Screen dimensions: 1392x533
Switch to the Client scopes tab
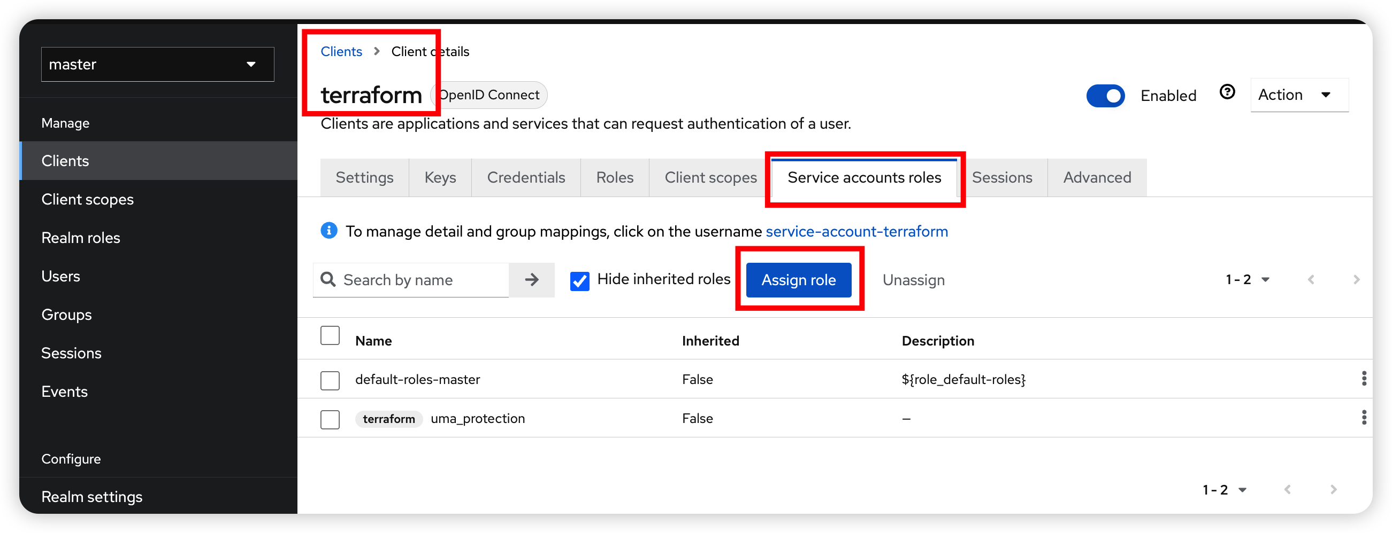pyautogui.click(x=710, y=177)
